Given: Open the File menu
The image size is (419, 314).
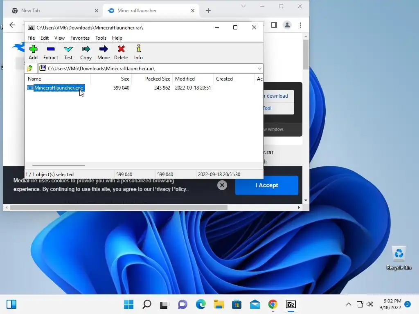Looking at the screenshot, I should [x=31, y=38].
